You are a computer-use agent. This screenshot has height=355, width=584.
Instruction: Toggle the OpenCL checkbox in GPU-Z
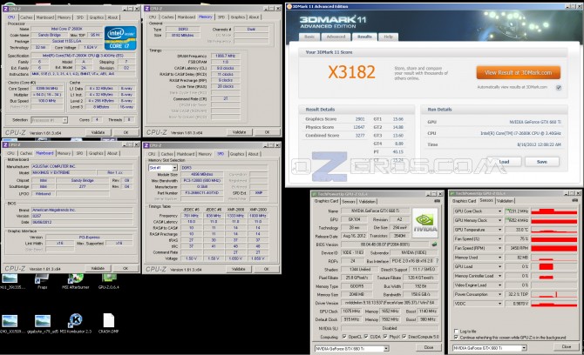pyautogui.click(x=344, y=337)
